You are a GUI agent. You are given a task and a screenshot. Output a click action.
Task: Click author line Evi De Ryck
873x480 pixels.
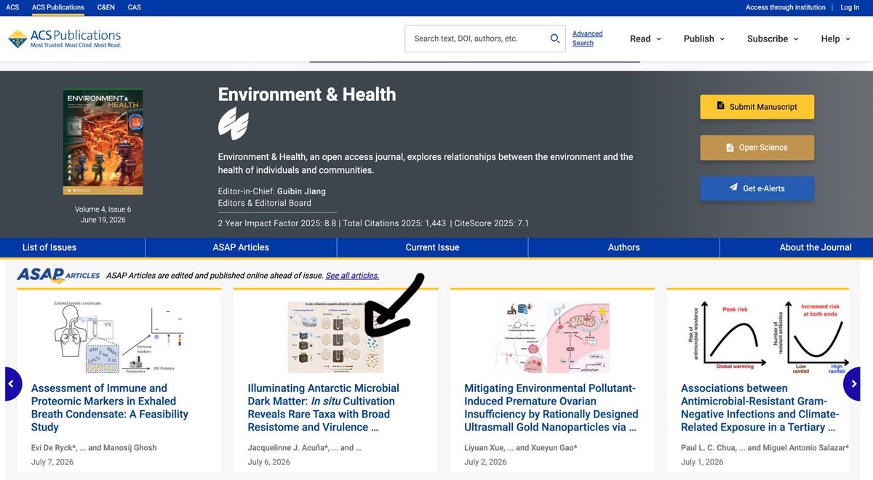[94, 447]
